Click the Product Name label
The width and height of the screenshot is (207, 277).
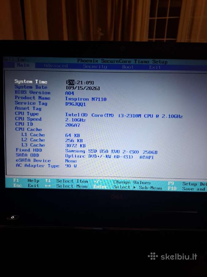click(x=33, y=98)
